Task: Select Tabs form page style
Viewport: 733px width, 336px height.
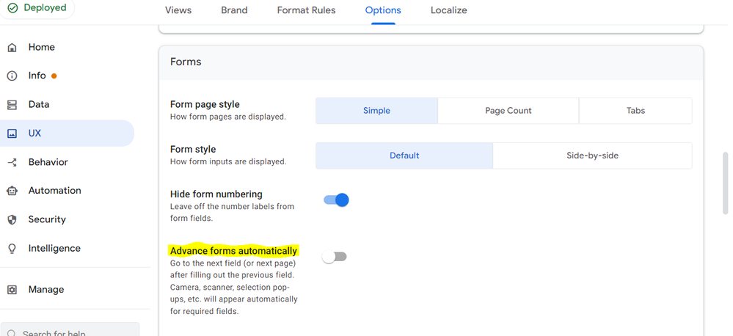Action: click(x=635, y=111)
